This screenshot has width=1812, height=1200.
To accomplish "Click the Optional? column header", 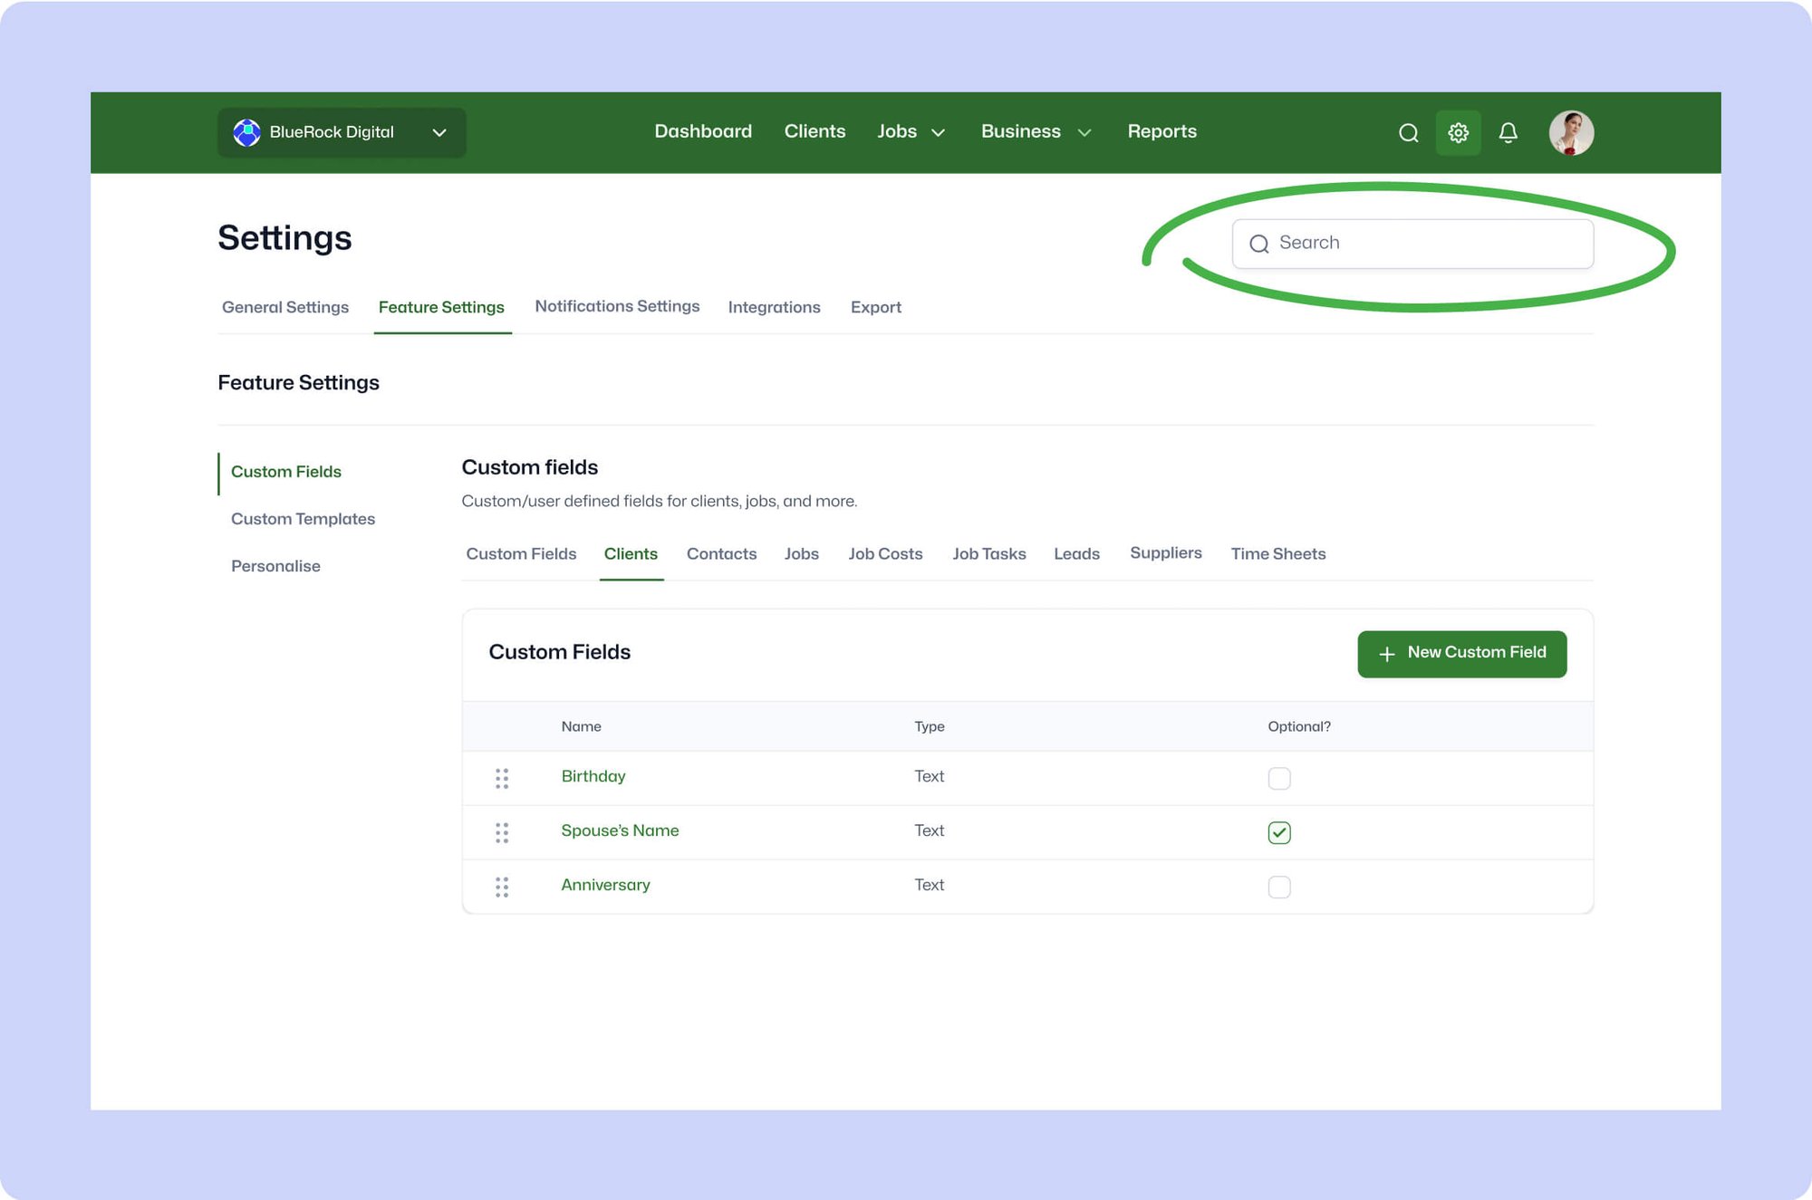I will pyautogui.click(x=1298, y=726).
